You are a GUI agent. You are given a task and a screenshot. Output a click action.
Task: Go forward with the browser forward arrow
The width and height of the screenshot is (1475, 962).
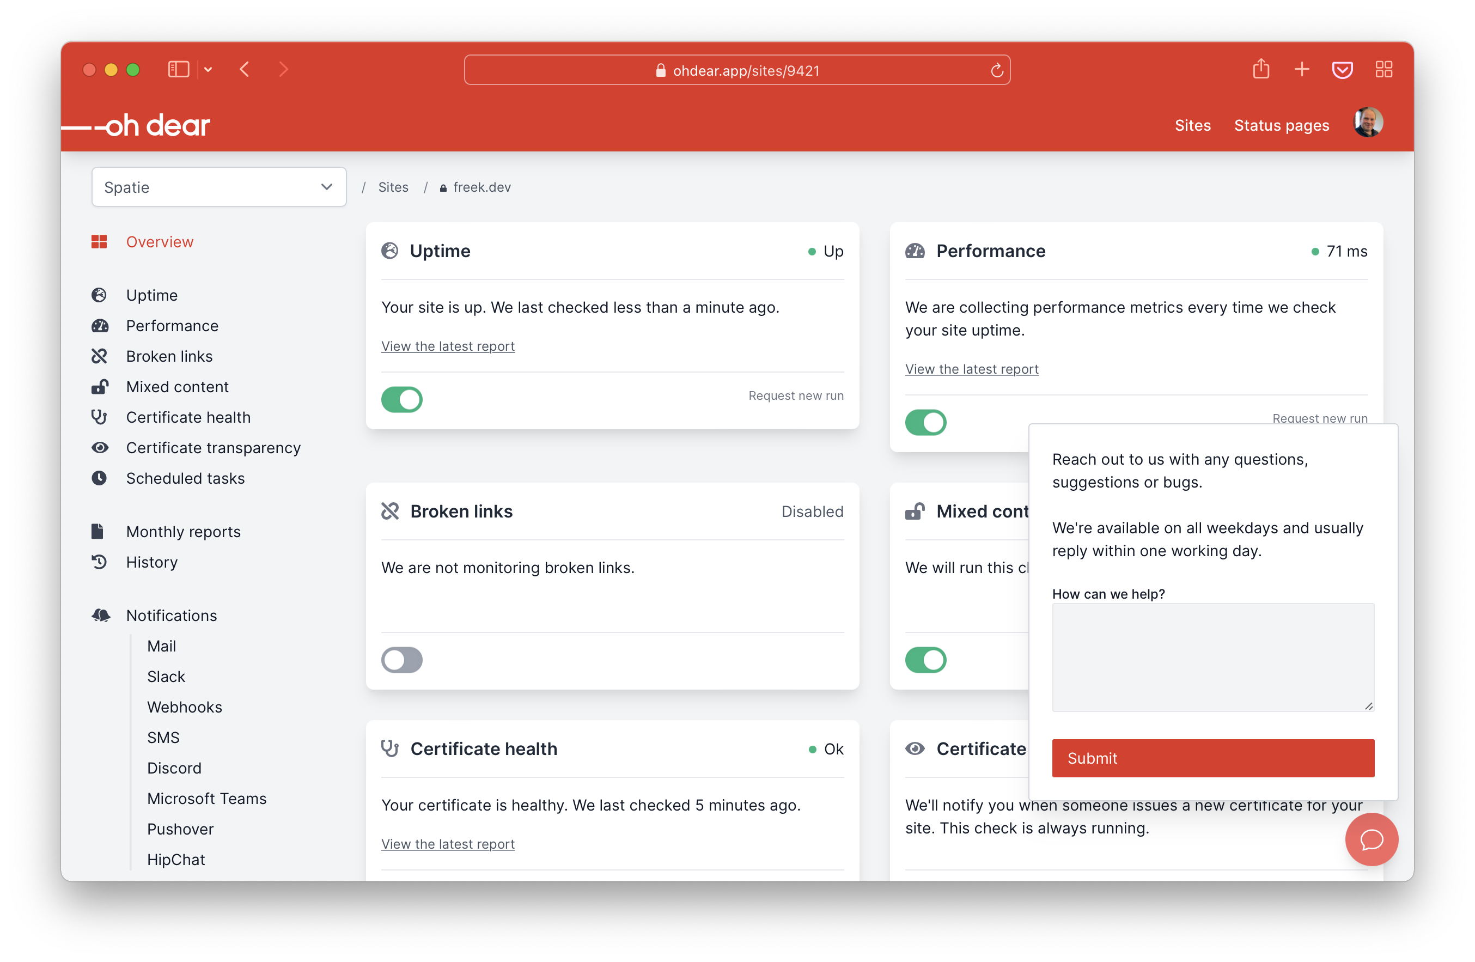[283, 69]
